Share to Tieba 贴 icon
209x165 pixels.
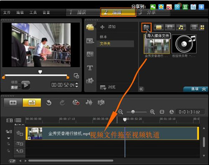click(193, 7)
